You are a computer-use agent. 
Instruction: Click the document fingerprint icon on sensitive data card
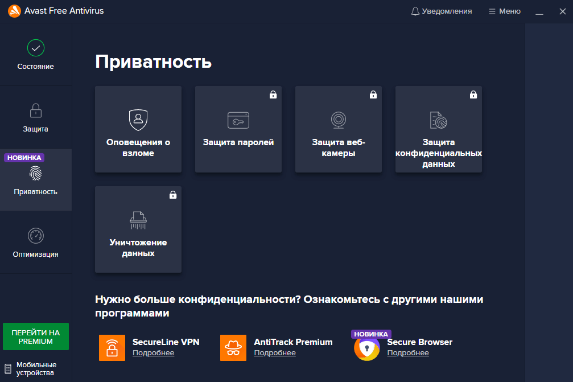(439, 120)
